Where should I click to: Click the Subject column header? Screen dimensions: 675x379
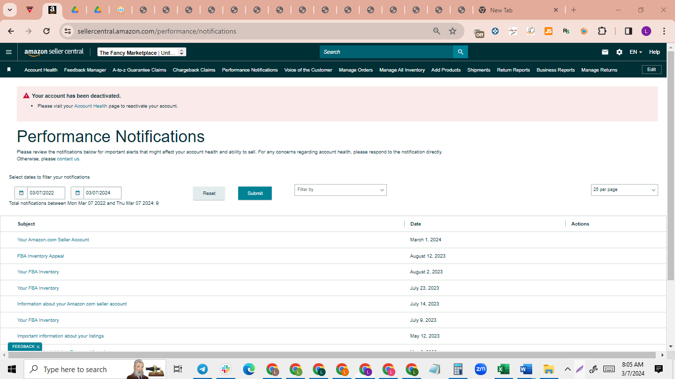coord(26,224)
